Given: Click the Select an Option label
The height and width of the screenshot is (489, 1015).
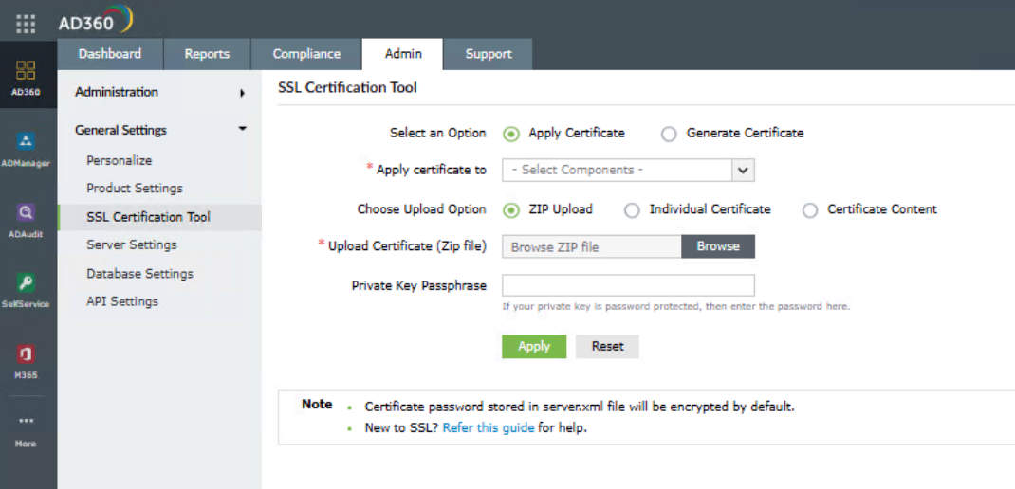Looking at the screenshot, I should click(437, 134).
